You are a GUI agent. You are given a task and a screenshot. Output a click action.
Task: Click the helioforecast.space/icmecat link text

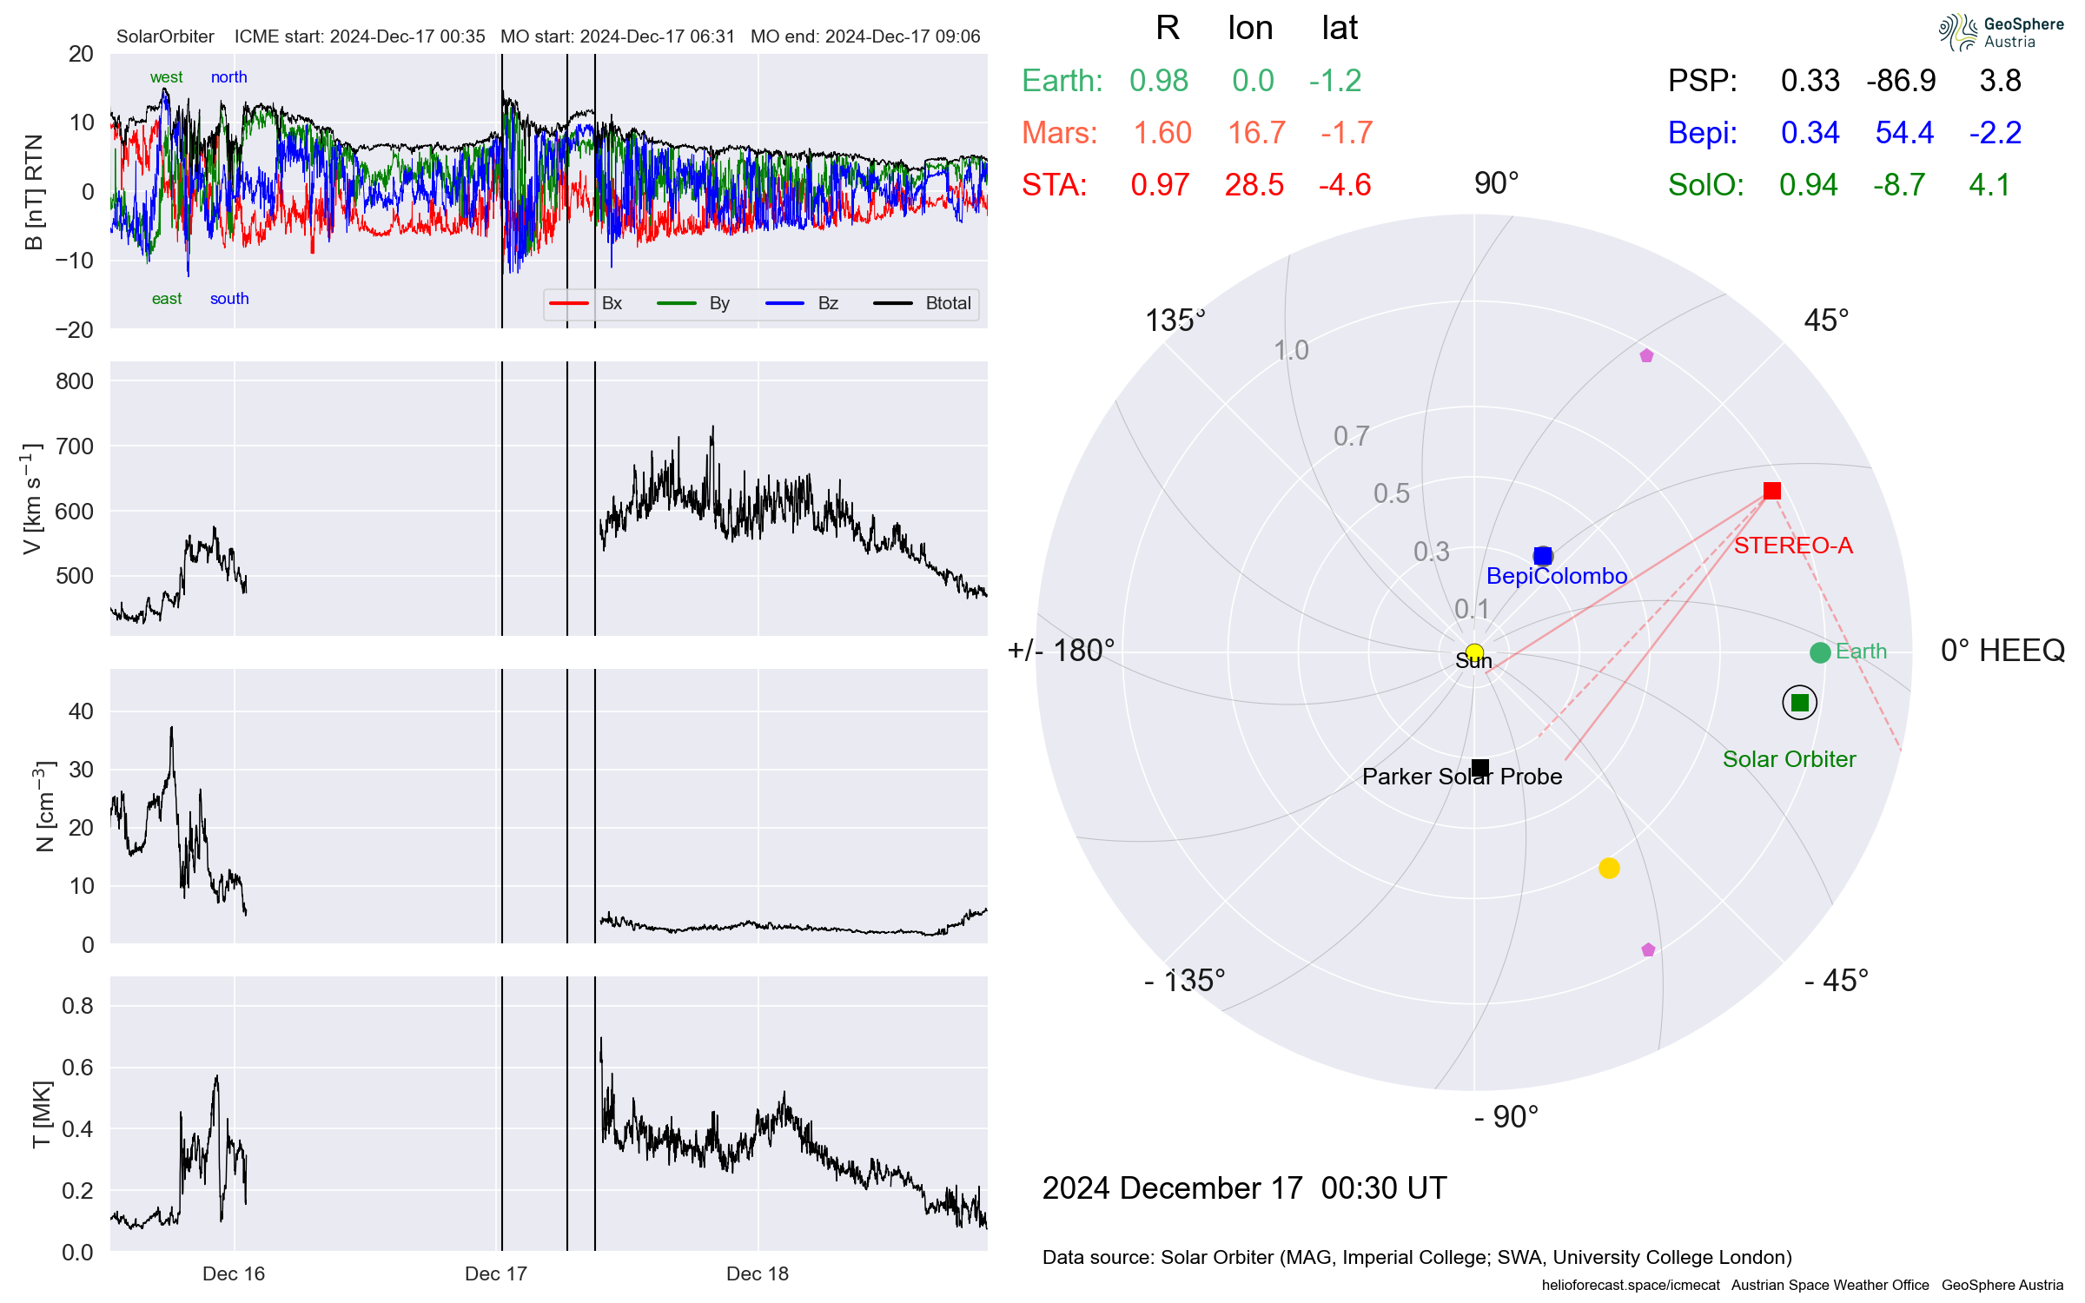1631,1285
